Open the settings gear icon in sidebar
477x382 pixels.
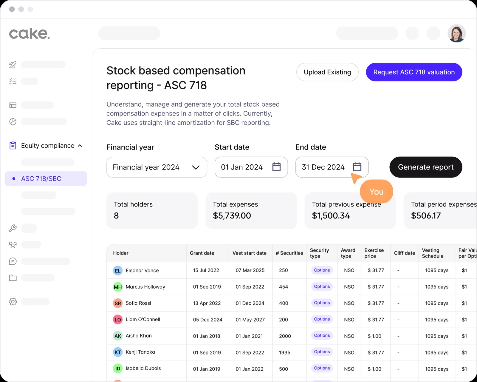click(13, 301)
